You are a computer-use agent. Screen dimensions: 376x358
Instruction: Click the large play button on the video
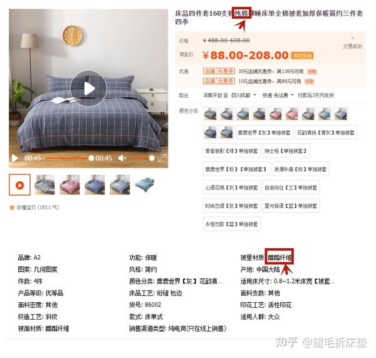point(88,88)
